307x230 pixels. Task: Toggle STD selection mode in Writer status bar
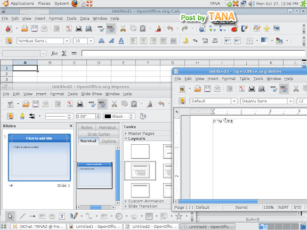click(x=297, y=207)
